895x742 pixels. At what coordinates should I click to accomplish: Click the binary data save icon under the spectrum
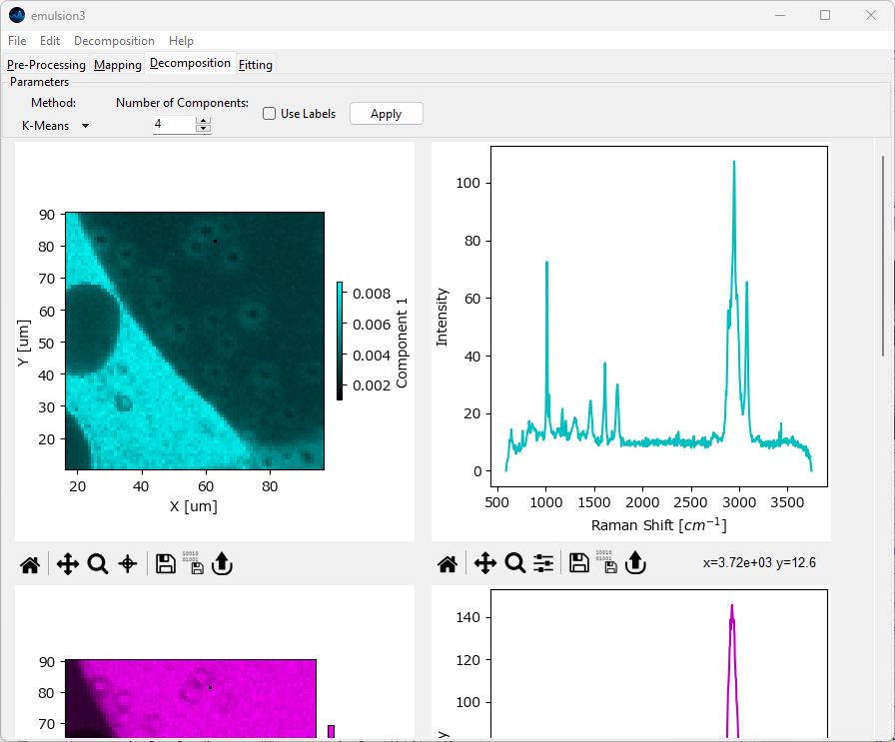[606, 564]
